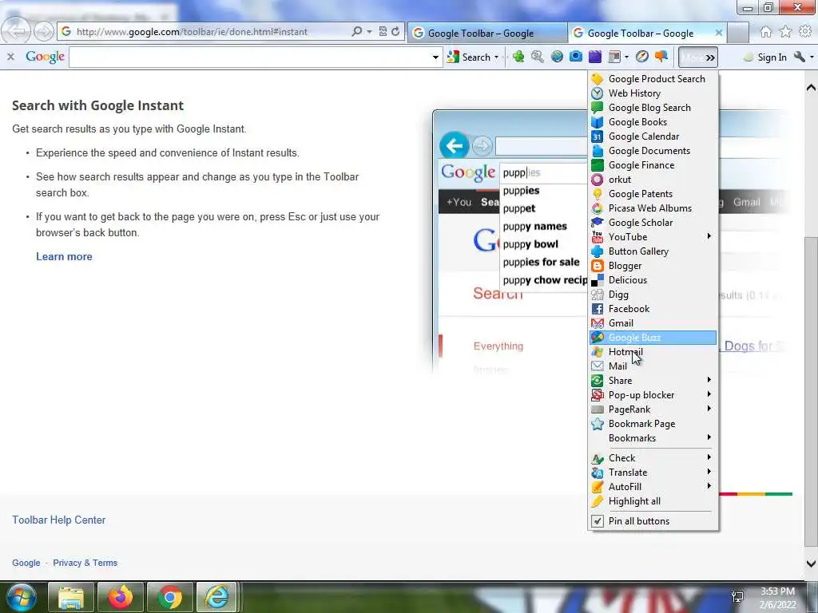Click the blue camera toolbar icon
818x613 pixels.
[576, 57]
